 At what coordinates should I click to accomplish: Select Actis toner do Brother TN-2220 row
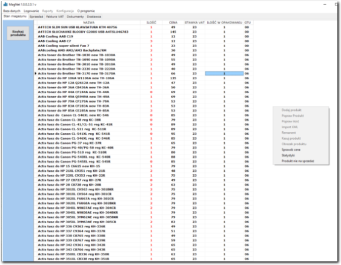(x=144, y=69)
